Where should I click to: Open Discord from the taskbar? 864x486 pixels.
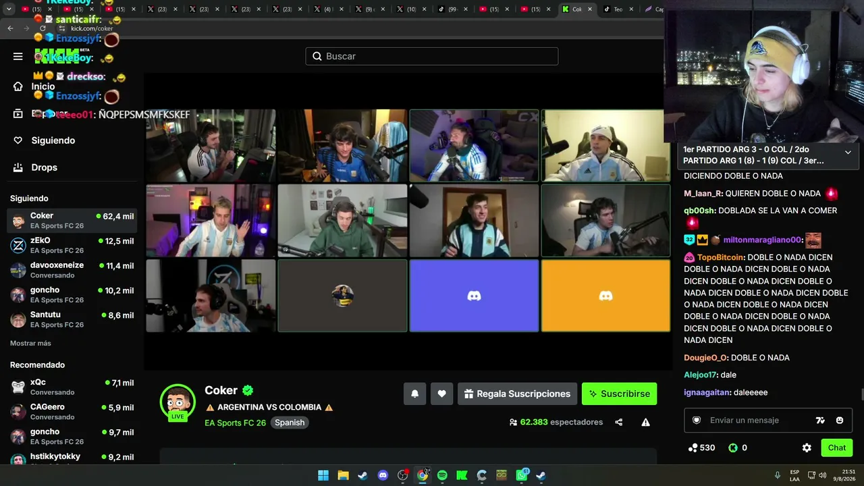tap(383, 475)
